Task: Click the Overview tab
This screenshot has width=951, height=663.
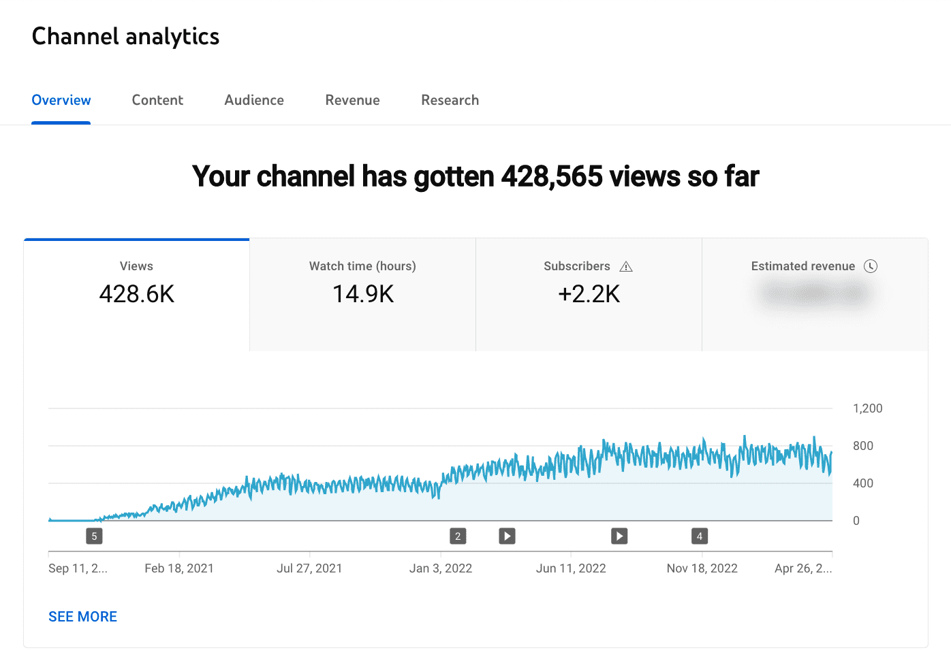Action: point(61,100)
